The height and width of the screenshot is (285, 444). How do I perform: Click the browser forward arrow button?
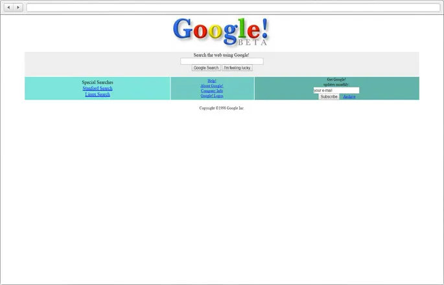coord(18,7)
